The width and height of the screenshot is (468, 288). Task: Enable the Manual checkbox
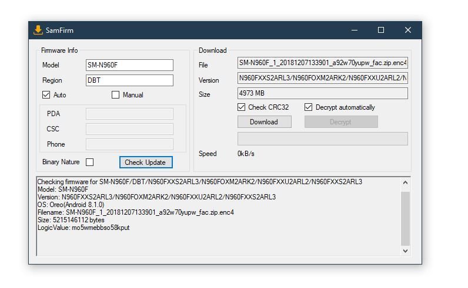coord(115,94)
